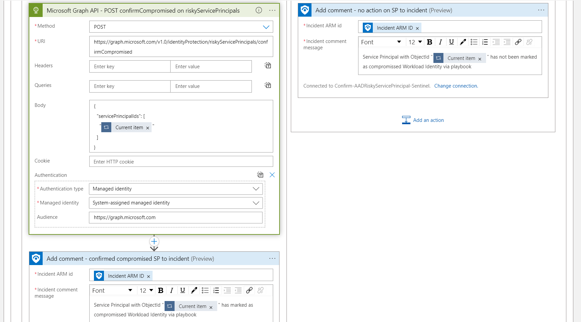Click plus icon to insert new step
Image resolution: width=581 pixels, height=322 pixels.
pos(154,241)
